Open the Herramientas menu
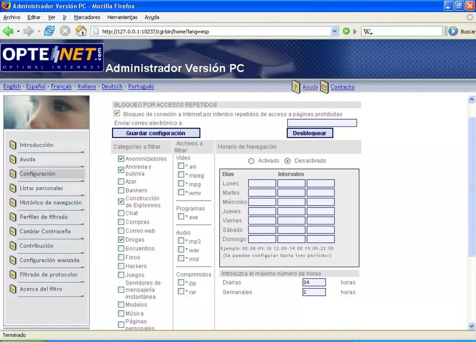 pyautogui.click(x=122, y=17)
